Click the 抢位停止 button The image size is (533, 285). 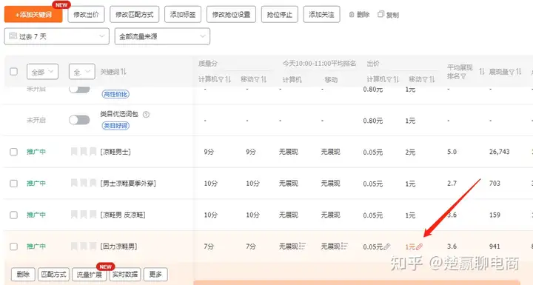click(x=280, y=15)
